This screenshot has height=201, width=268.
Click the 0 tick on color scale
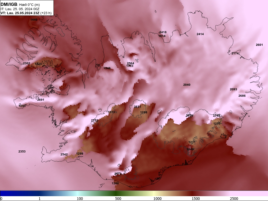(x=2, y=199)
